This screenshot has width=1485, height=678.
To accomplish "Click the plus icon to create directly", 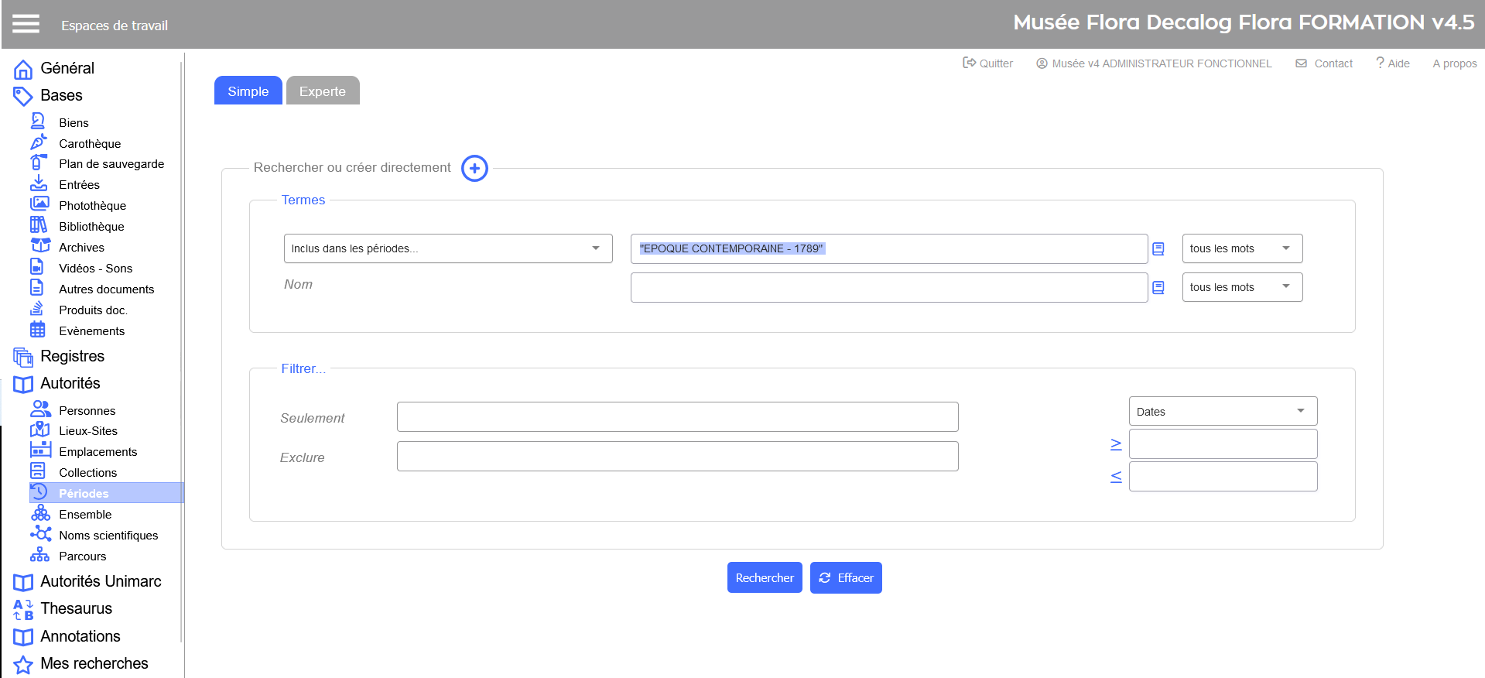I will (x=474, y=168).
